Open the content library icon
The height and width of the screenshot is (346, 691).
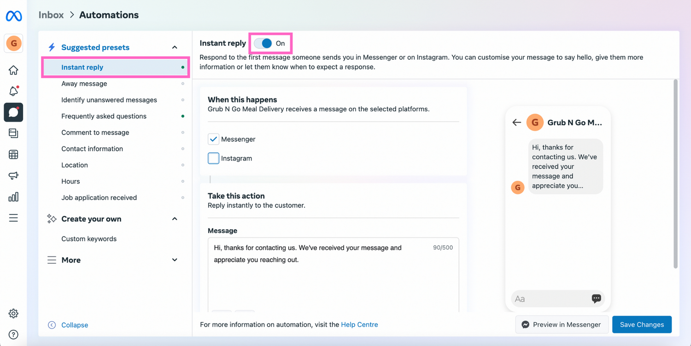click(x=13, y=133)
